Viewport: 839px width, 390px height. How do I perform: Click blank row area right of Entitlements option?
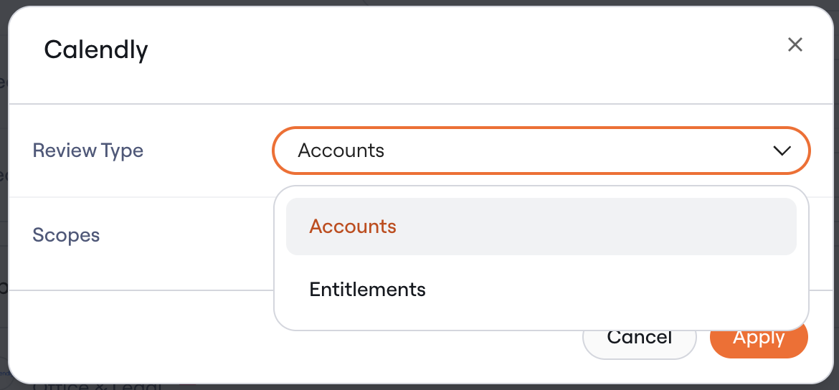(610, 290)
